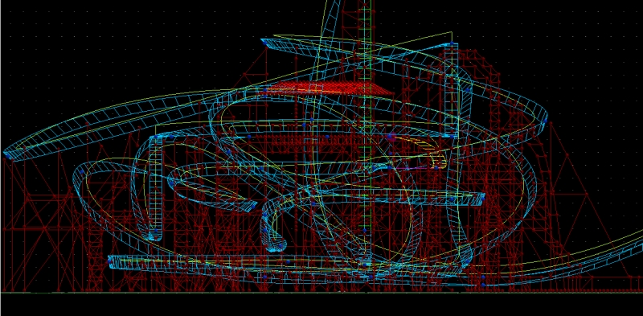Image resolution: width=643 pixels, height=316 pixels.
Task: Pick vertex atop the right vertical track segment
Action: coord(452,43)
